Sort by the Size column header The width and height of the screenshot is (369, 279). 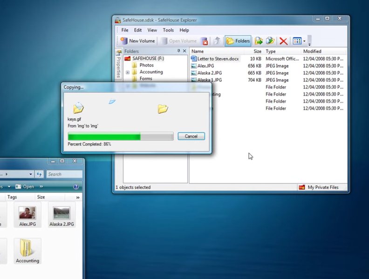(253, 51)
